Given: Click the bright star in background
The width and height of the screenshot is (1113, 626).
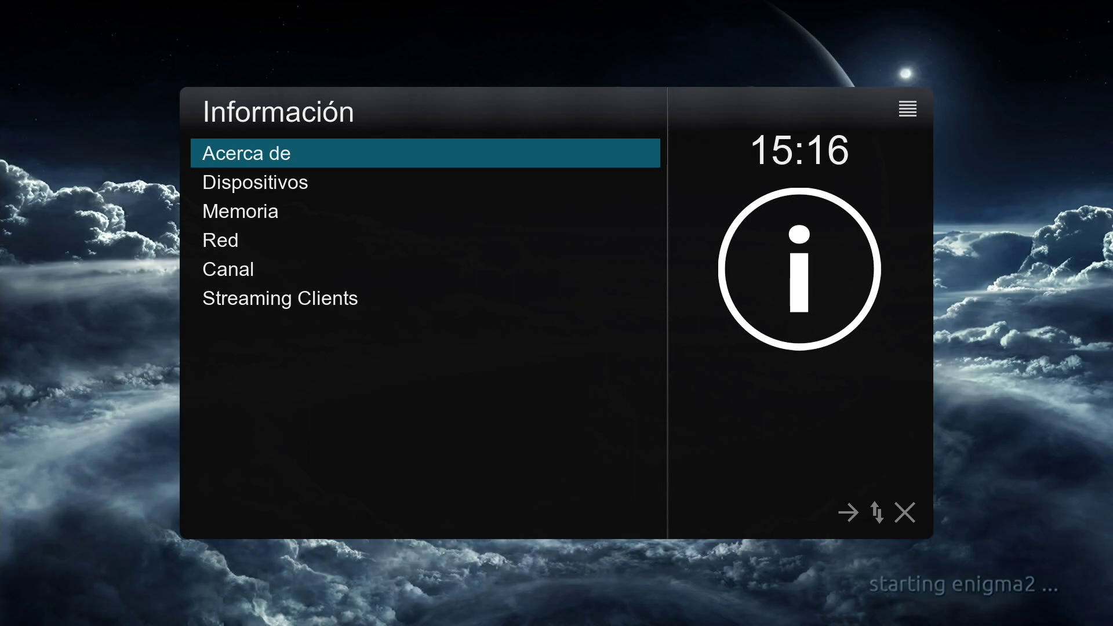Looking at the screenshot, I should (x=905, y=73).
